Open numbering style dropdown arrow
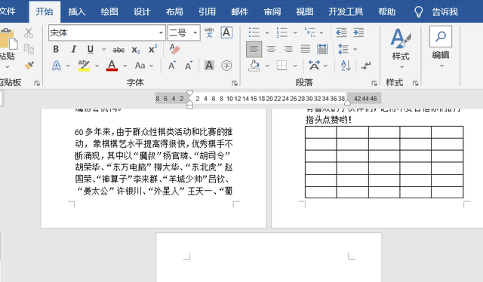The height and width of the screenshot is (282, 483). click(295, 32)
